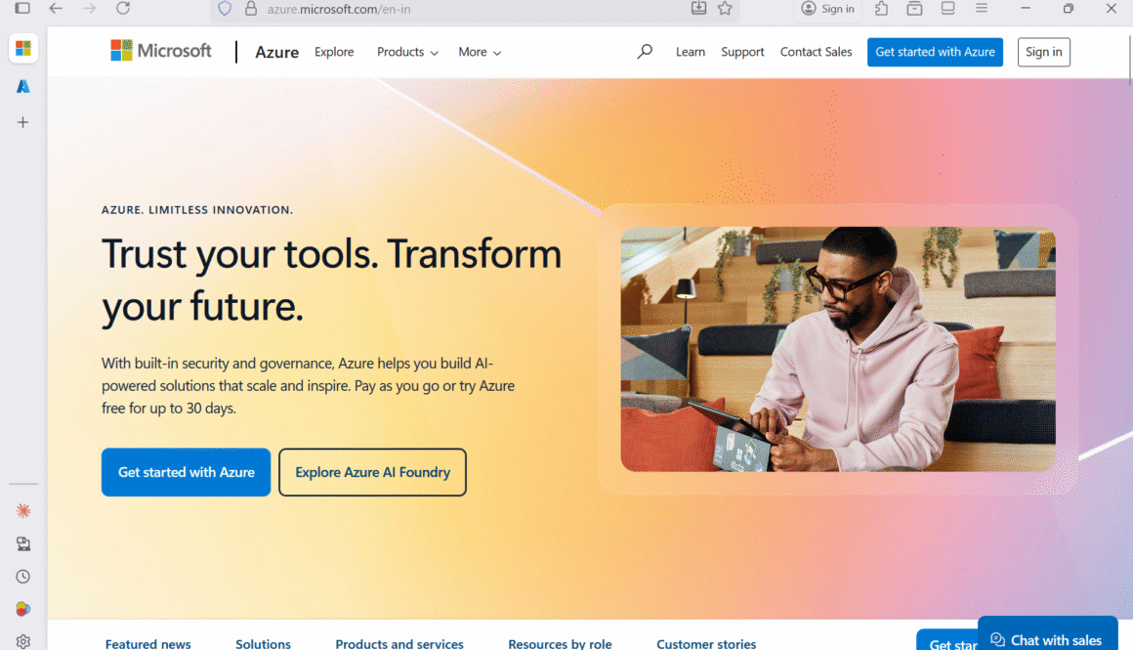This screenshot has width=1133, height=650.
Task: Switch to the Featured news tab
Action: coord(147,643)
